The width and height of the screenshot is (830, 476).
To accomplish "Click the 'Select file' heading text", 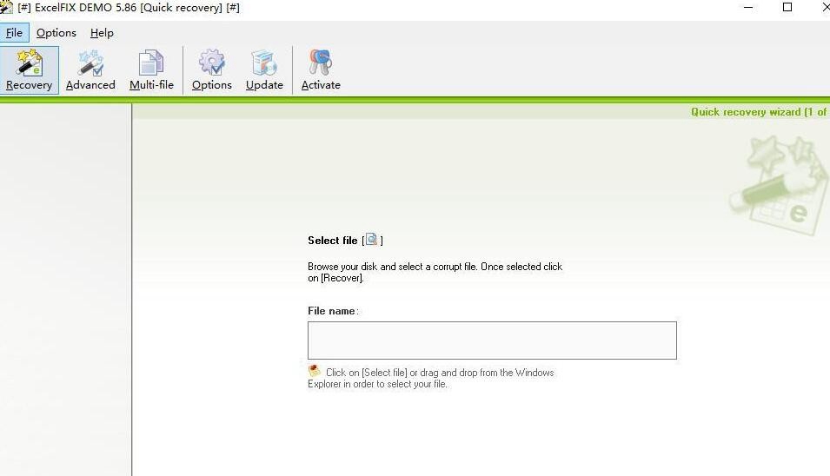I will click(332, 240).
